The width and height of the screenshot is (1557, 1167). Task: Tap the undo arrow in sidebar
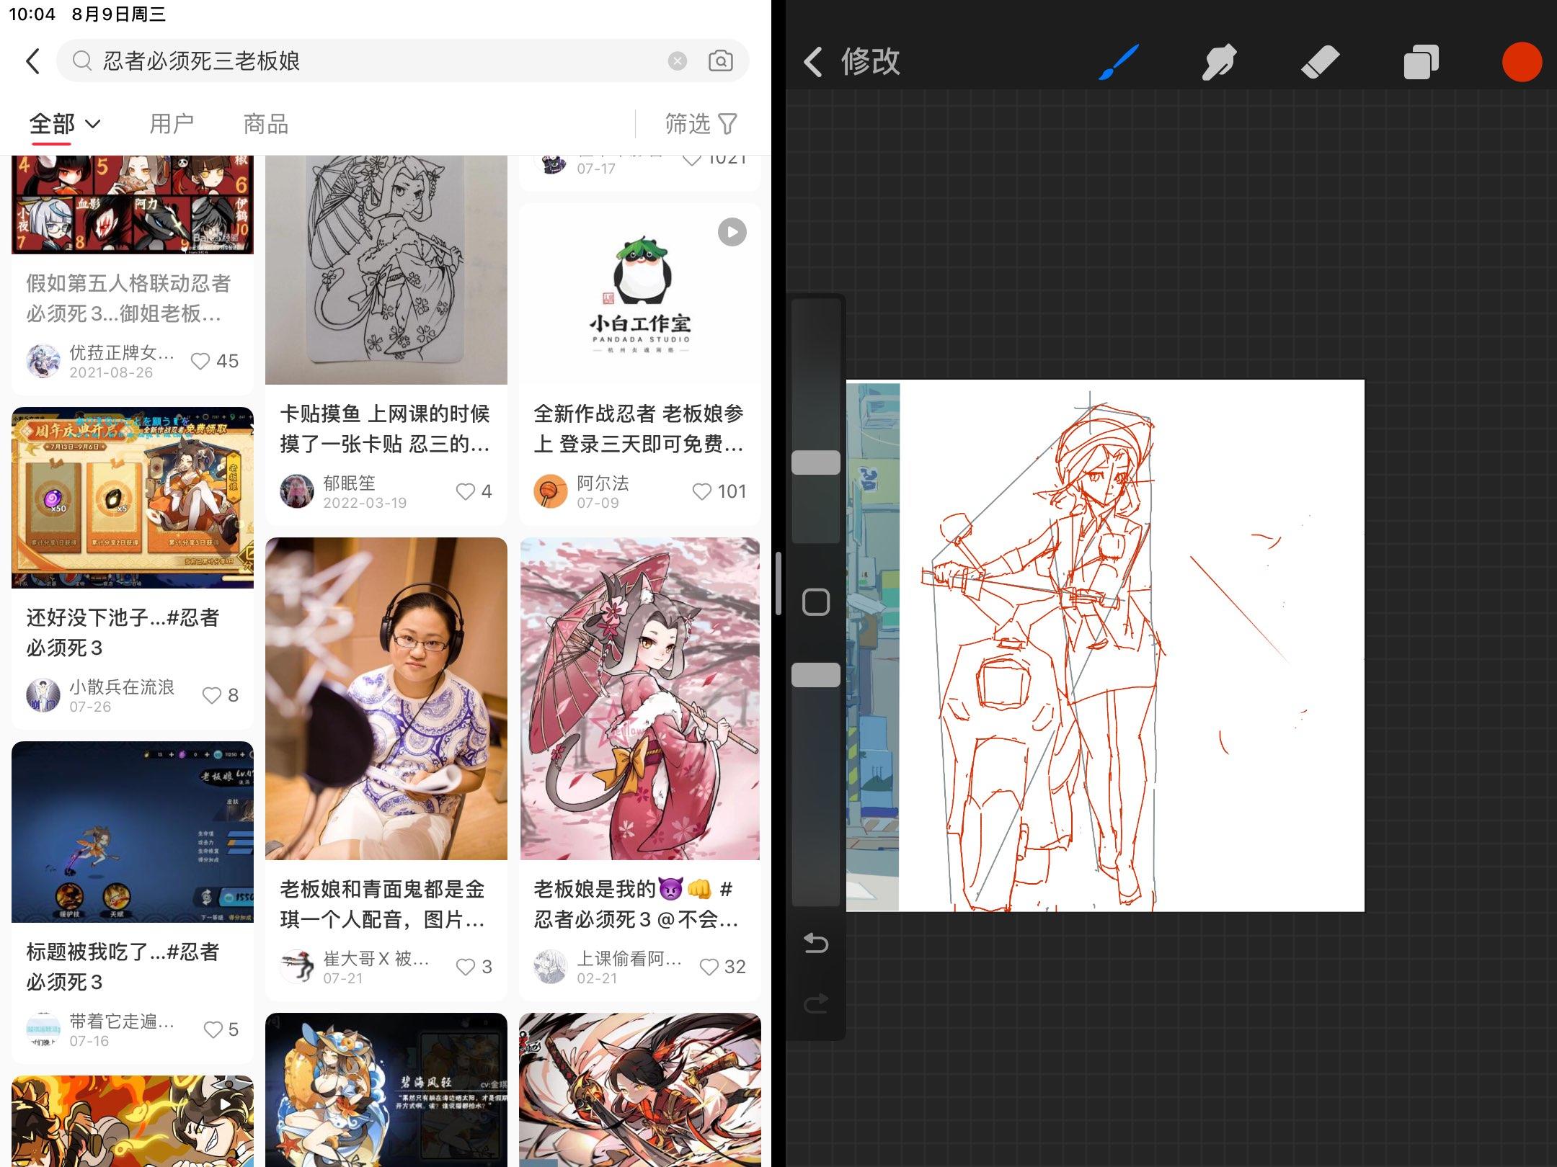816,943
